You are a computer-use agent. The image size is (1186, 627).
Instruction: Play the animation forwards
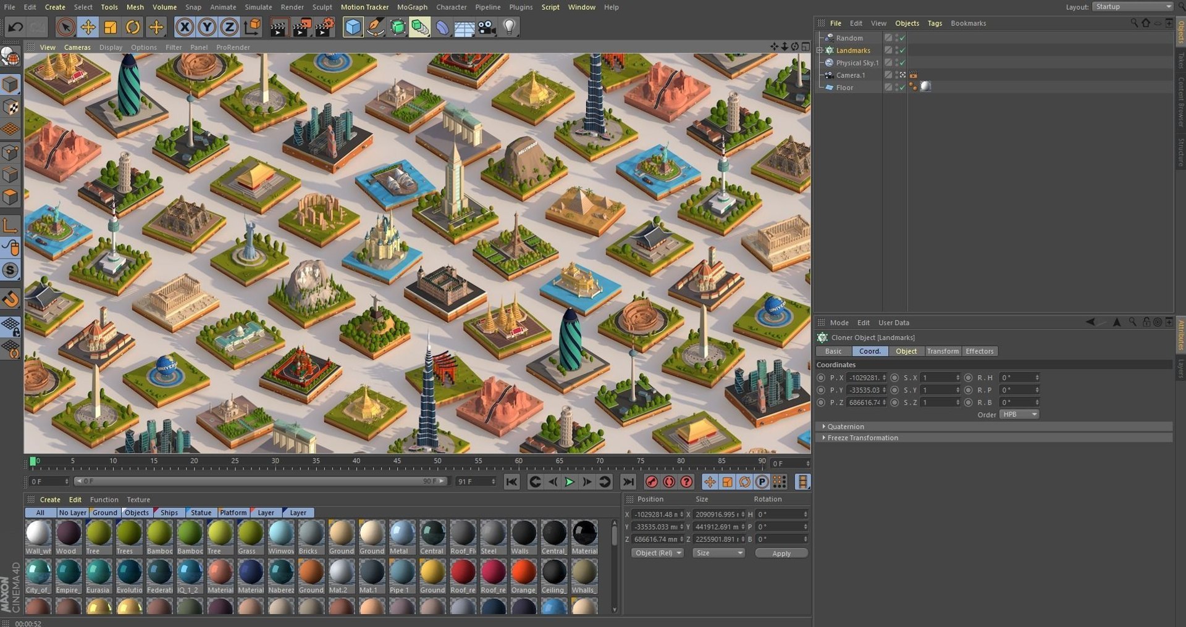[570, 482]
